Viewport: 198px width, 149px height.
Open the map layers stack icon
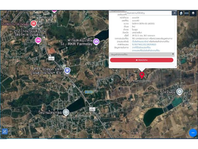click(x=193, y=13)
